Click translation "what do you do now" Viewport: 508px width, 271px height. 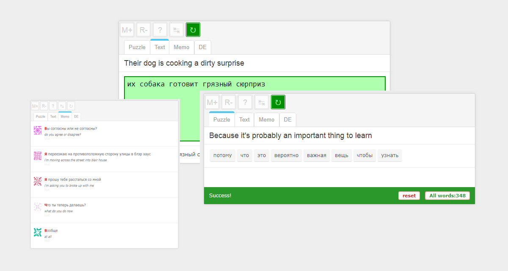click(x=59, y=211)
